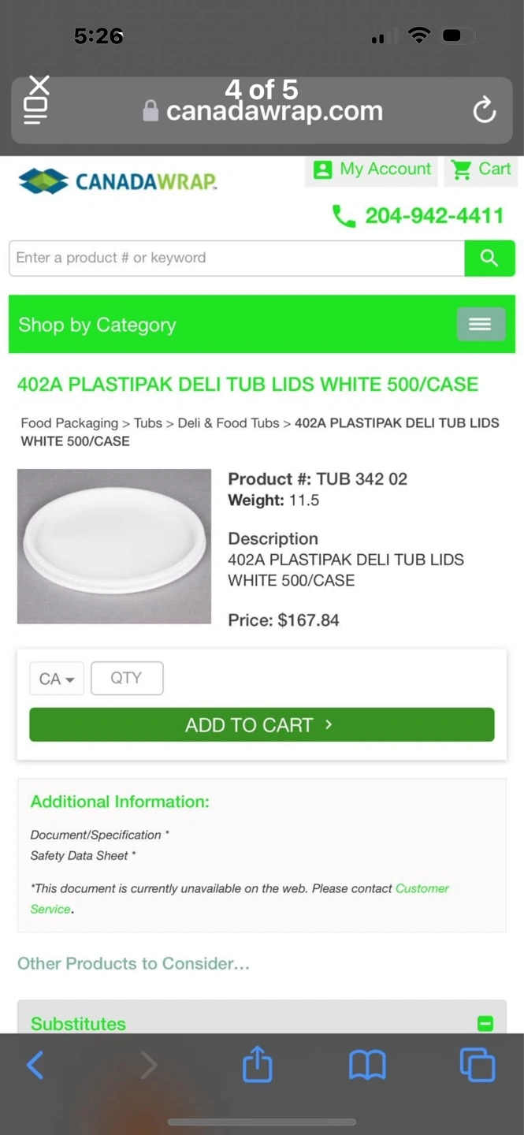The image size is (524, 1135).
Task: Open the Safari share sheet icon
Action: click(x=258, y=1064)
